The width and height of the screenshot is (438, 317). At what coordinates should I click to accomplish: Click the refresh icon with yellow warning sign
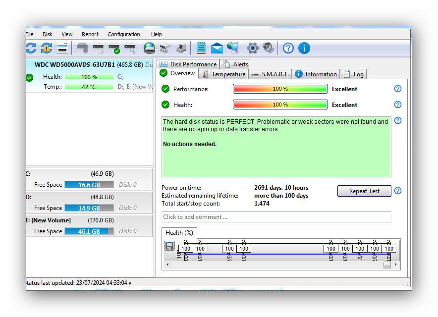(47, 48)
